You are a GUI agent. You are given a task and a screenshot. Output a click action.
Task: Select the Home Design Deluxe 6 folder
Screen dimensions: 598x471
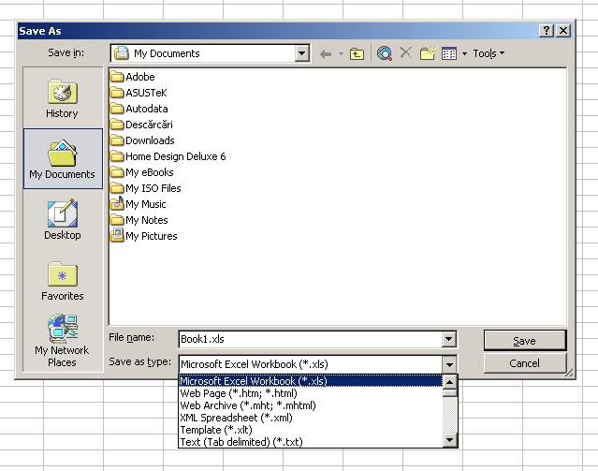pos(175,156)
